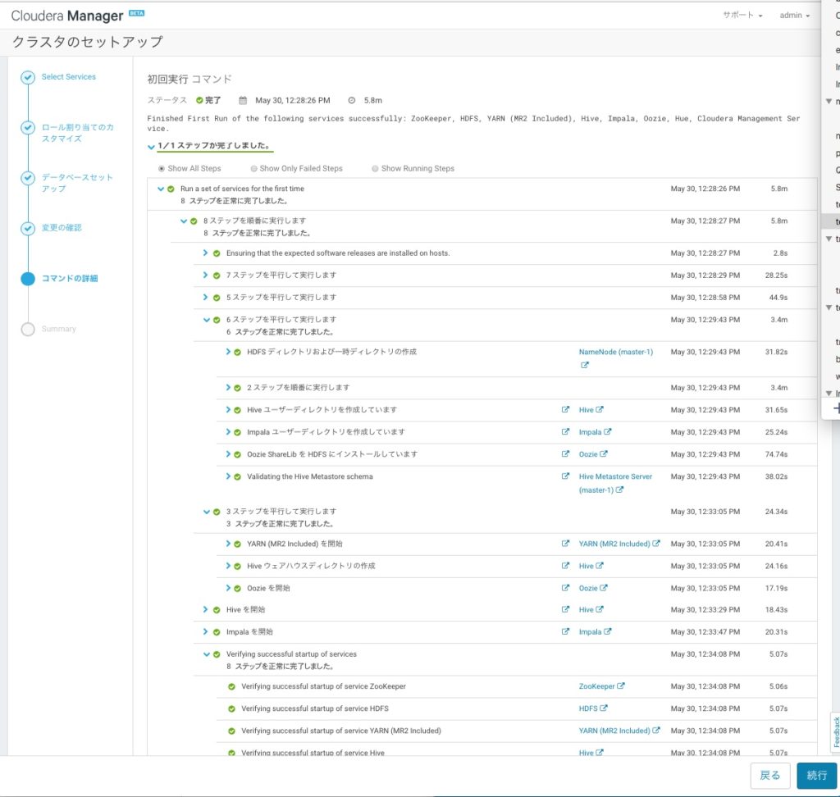
Task: Open the HDFS service link
Action: point(588,708)
